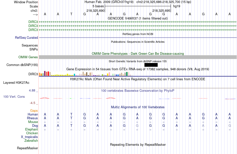Image resolution: width=237 pixels, height=154 pixels.
Task: Click the RefSeq Curated label
Action: [x=26, y=37]
